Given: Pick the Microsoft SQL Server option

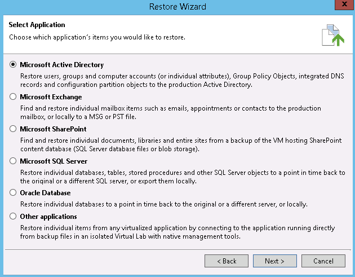Looking at the screenshot, I should click(13, 161).
